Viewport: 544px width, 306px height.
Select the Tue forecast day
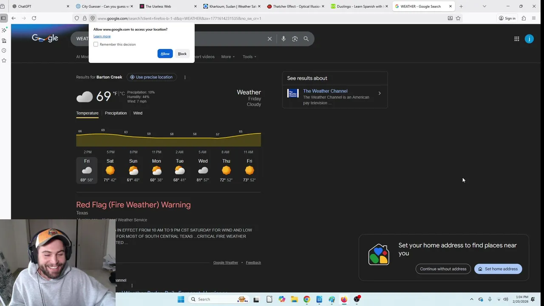180,170
